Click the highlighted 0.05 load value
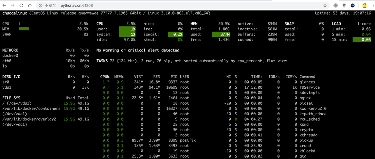This screenshot has width=375, height=159. 362,39
